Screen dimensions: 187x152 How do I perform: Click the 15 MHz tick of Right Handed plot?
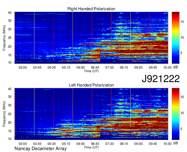[x=10, y=55]
